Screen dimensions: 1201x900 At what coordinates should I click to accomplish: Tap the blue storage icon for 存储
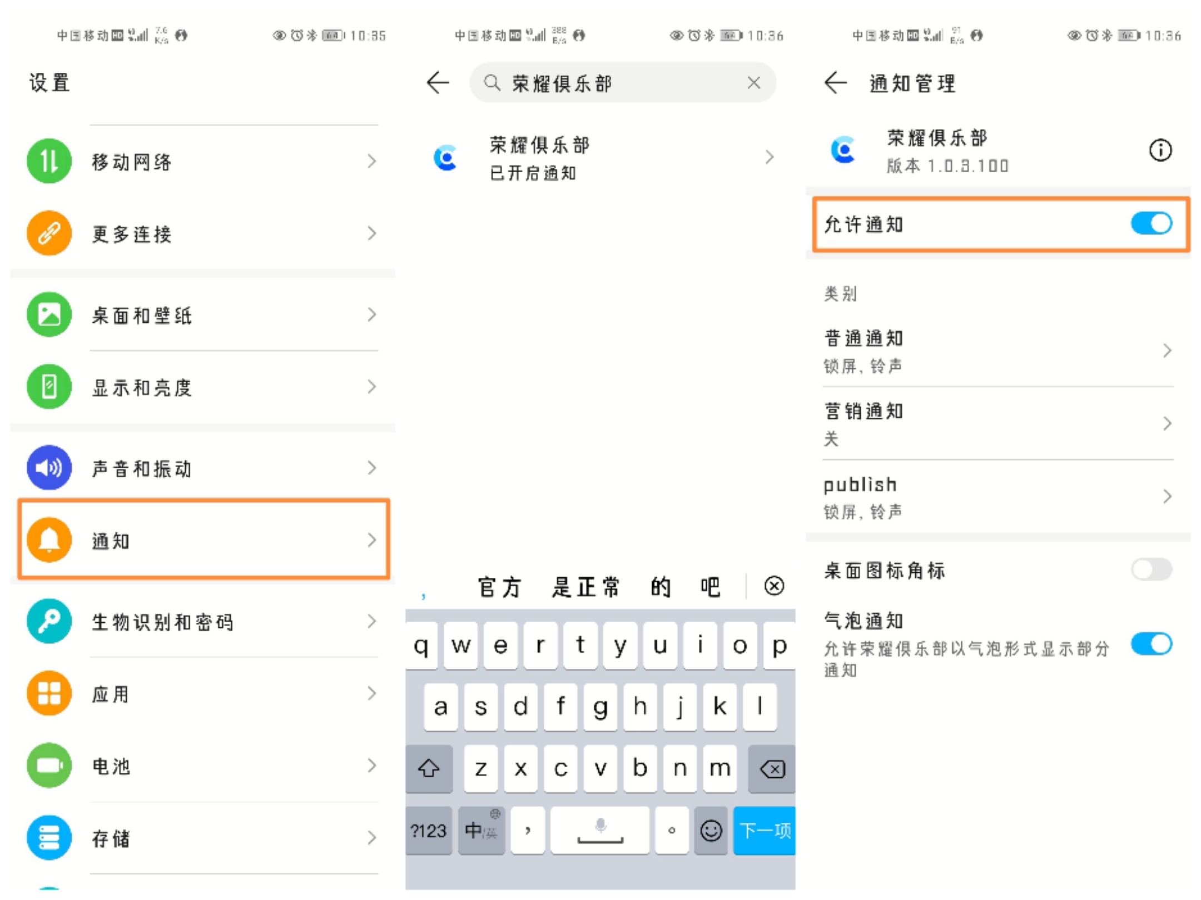point(49,838)
